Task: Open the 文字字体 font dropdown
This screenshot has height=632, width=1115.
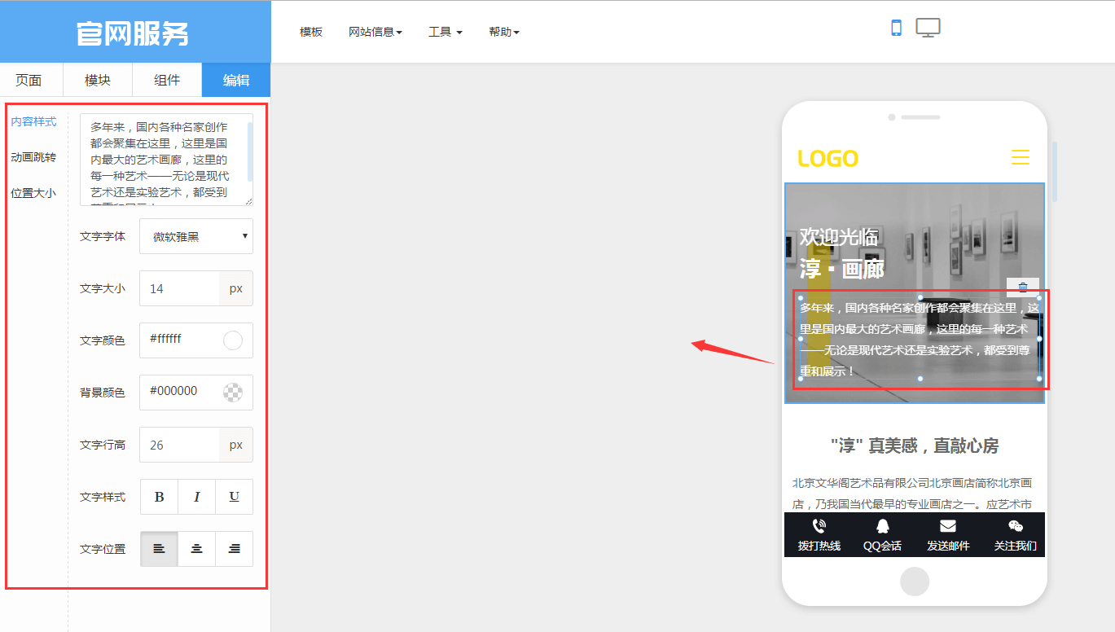Action: pos(196,236)
